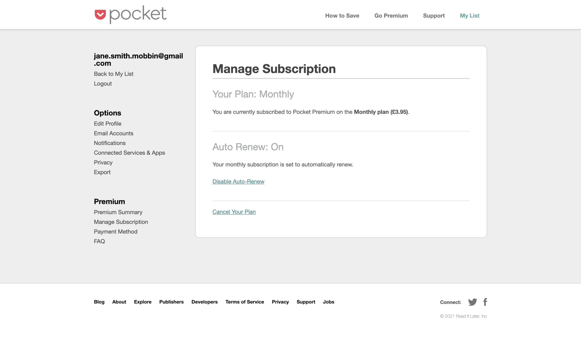Open Blog footer link

(x=99, y=302)
